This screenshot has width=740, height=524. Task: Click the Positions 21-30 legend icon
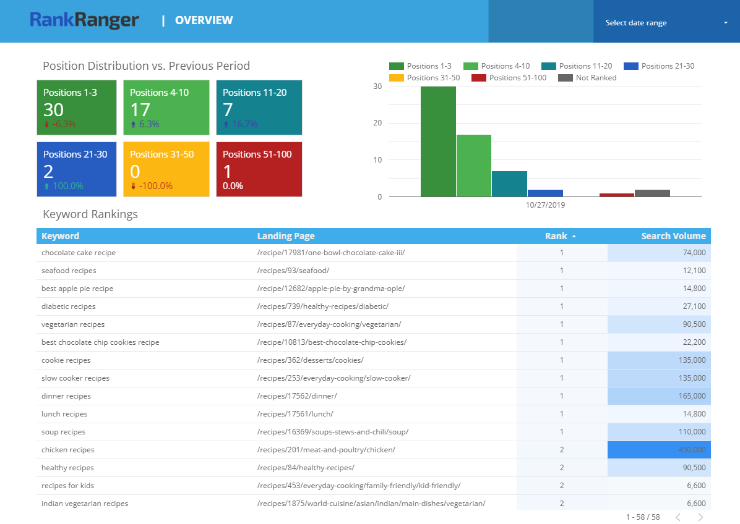(630, 66)
